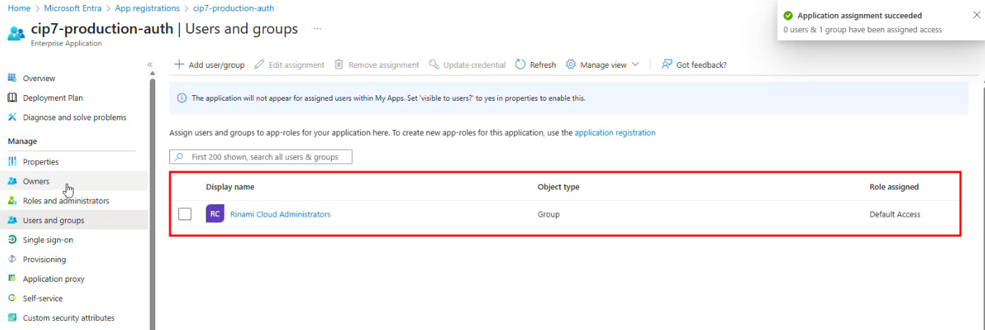
Task: Click the Overview sidebar icon
Action: pos(12,78)
